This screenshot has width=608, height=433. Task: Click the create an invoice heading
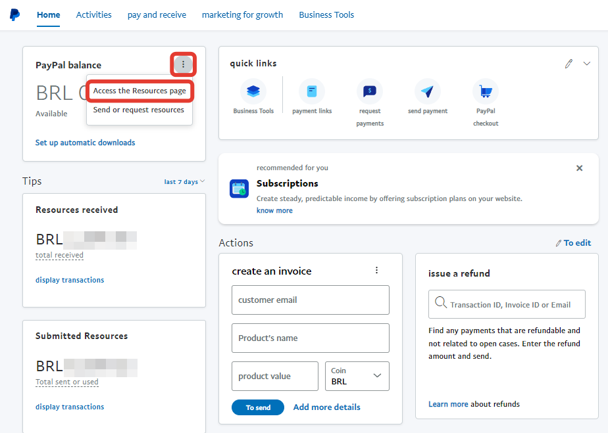point(271,271)
